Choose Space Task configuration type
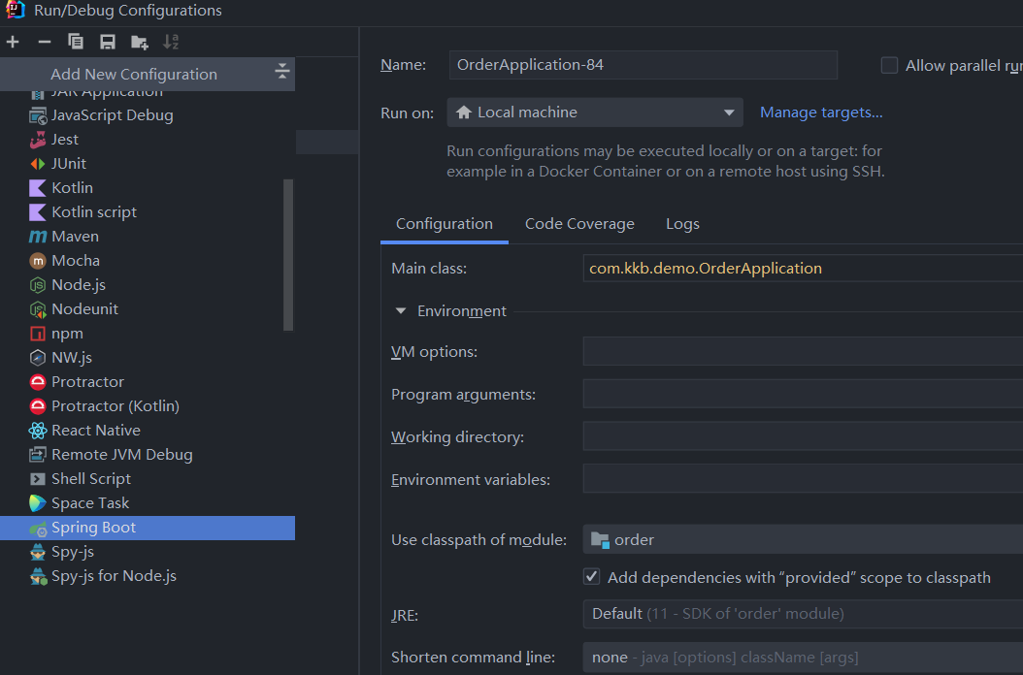The height and width of the screenshot is (675, 1023). tap(148, 502)
